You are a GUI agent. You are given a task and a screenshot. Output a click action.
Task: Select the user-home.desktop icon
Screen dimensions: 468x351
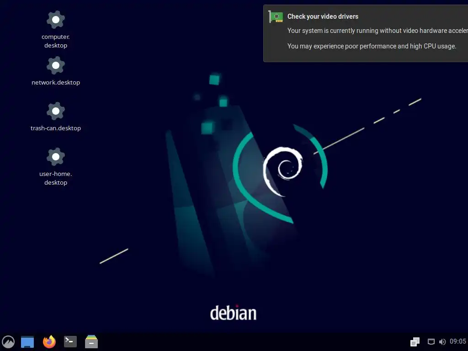[x=55, y=157]
